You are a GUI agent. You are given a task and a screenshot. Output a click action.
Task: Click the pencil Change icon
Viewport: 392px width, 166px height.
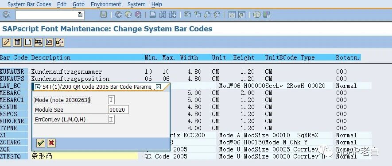[x=7, y=42]
